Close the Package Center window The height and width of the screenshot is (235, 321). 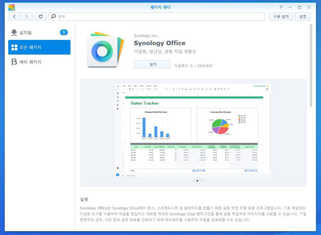(x=309, y=7)
